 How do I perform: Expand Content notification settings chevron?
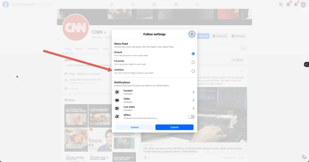pyautogui.click(x=193, y=92)
